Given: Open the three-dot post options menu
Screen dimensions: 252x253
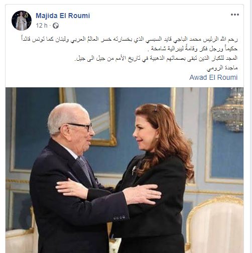Looking at the screenshot, I should (x=235, y=15).
